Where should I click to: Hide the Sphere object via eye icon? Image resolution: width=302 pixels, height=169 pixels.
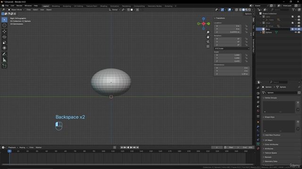[296, 32]
